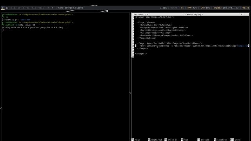Click the nano 'Location' shortcut
Viewport: 251px width, 141px height.
(x=220, y=140)
